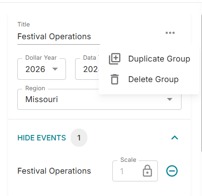202x196 pixels.
Task: Click the Delete Group trash icon
Action: (x=115, y=79)
